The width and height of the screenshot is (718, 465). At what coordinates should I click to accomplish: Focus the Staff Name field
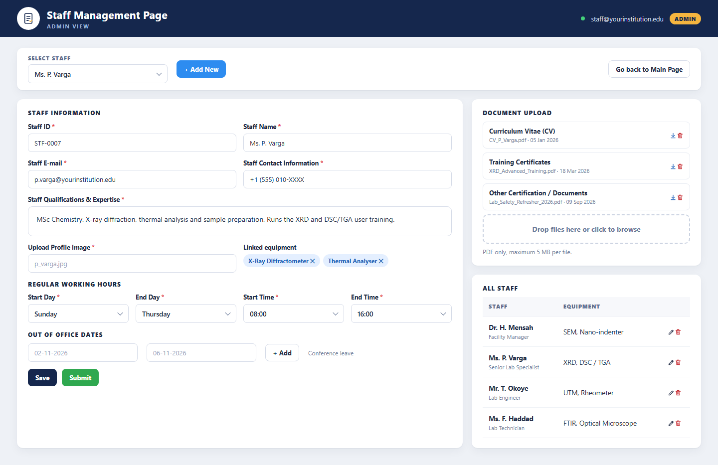(348, 143)
